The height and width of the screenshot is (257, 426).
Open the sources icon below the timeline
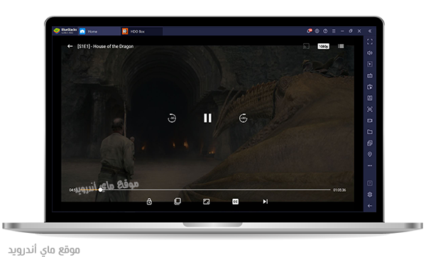[177, 202]
